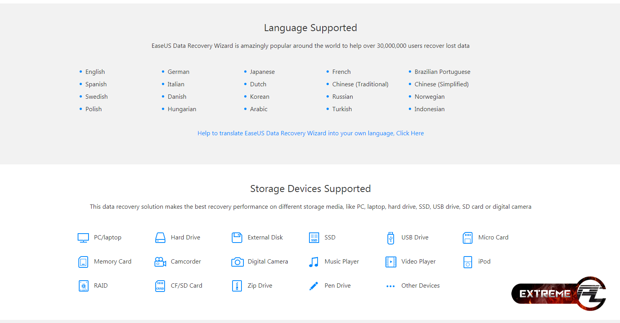
Task: Select the 'Digital Camera' label
Action: [x=268, y=262]
